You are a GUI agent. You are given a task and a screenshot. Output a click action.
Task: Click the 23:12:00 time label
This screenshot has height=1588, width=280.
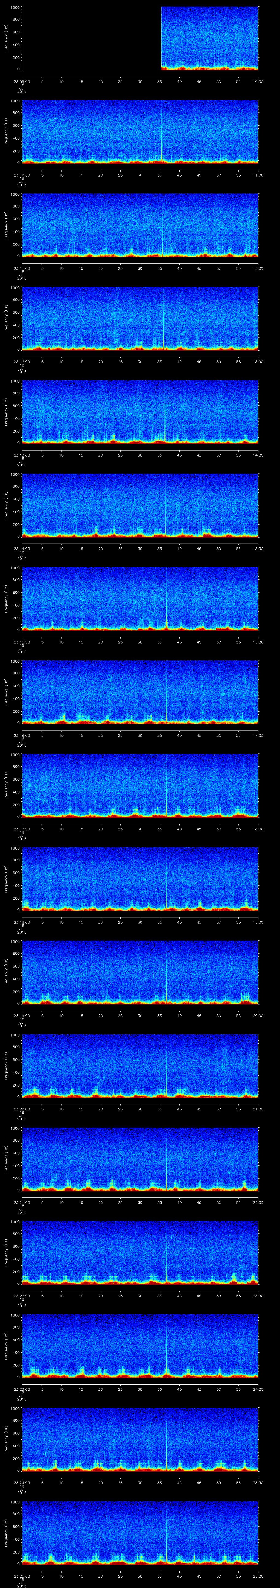[x=22, y=362]
